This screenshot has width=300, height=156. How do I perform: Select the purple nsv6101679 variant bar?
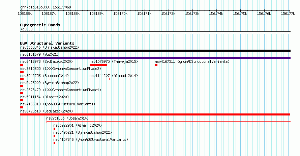155,58
